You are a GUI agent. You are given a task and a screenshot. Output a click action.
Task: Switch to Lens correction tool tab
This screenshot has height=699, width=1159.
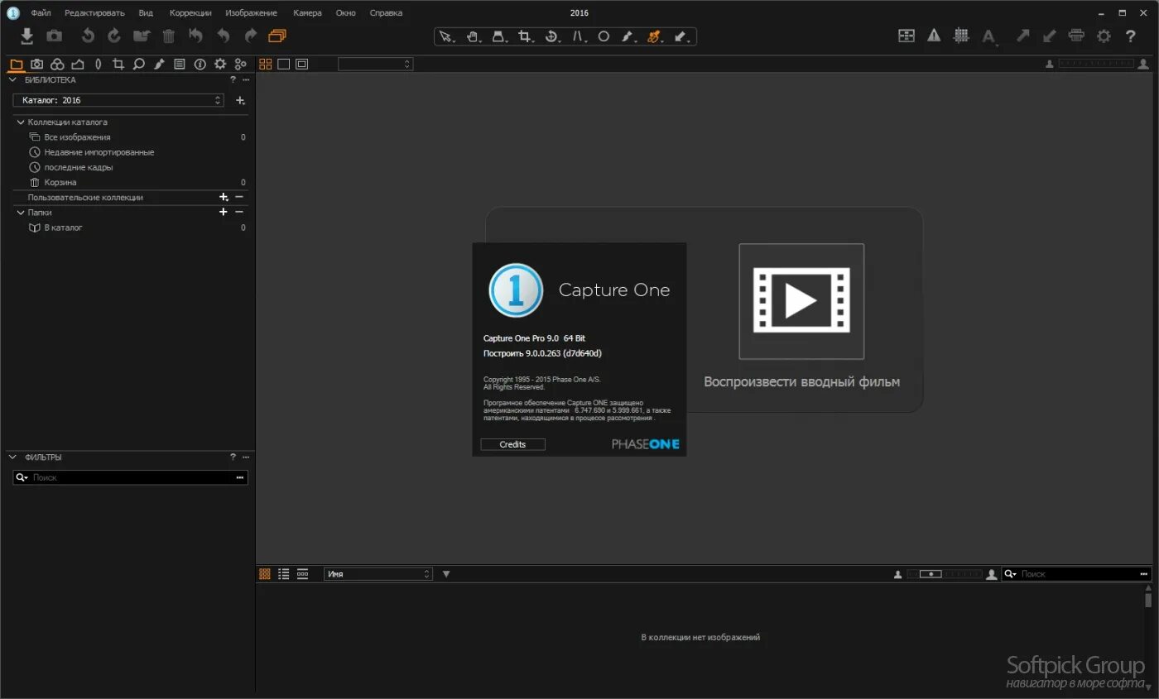click(x=98, y=64)
